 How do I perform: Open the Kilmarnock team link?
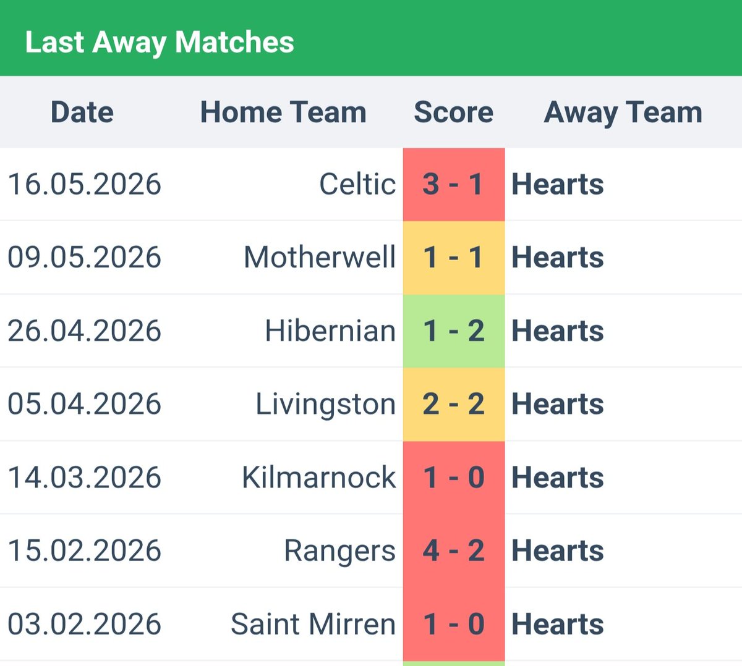(x=319, y=478)
